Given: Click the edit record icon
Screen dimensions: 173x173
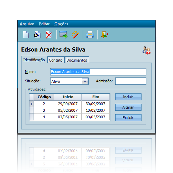Looking at the screenshot, I should 37,35.
